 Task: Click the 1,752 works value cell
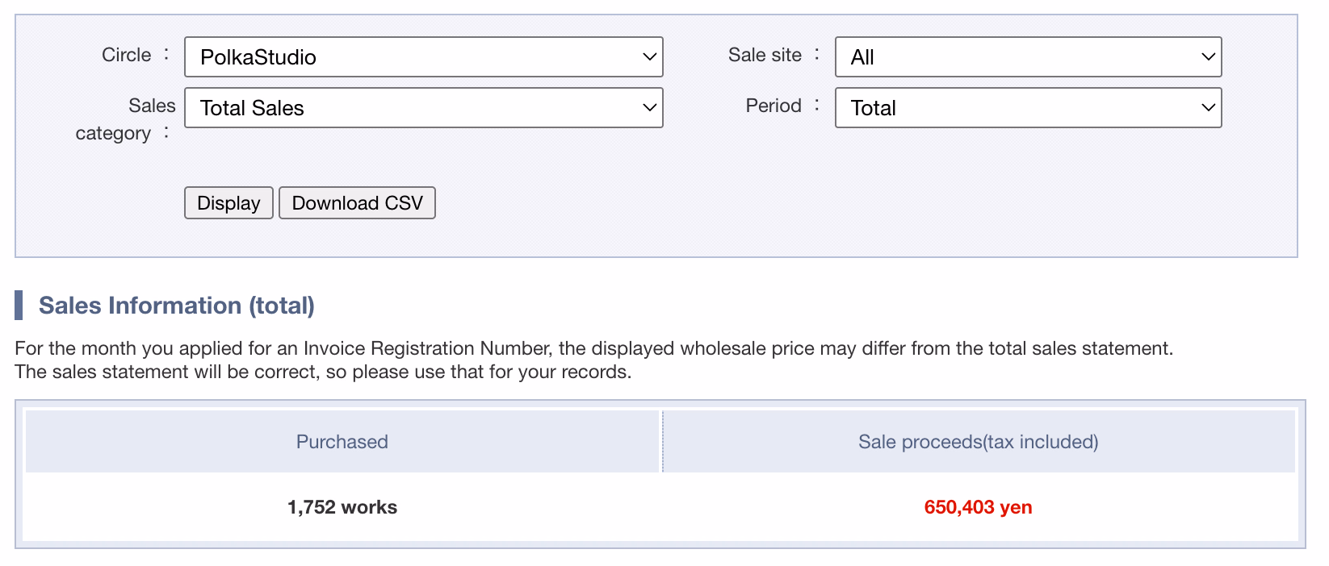(342, 507)
